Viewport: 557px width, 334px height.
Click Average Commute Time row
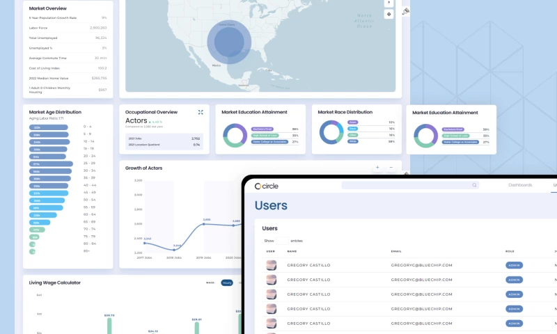(x=68, y=58)
